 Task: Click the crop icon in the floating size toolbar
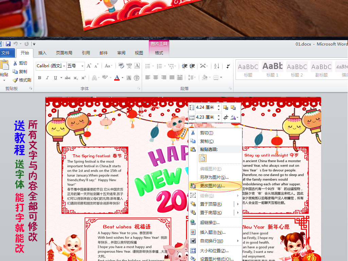click(226, 117)
